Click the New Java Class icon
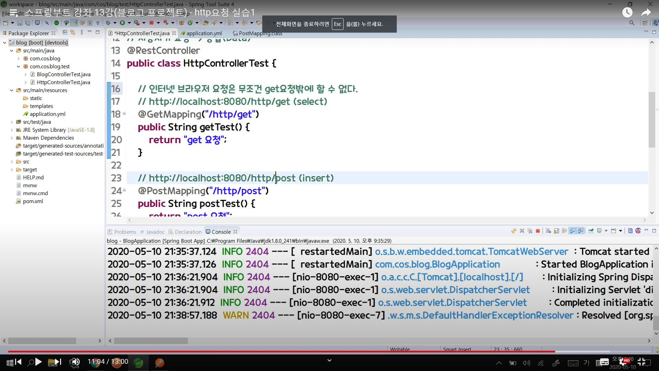659x371 pixels. pos(190,23)
